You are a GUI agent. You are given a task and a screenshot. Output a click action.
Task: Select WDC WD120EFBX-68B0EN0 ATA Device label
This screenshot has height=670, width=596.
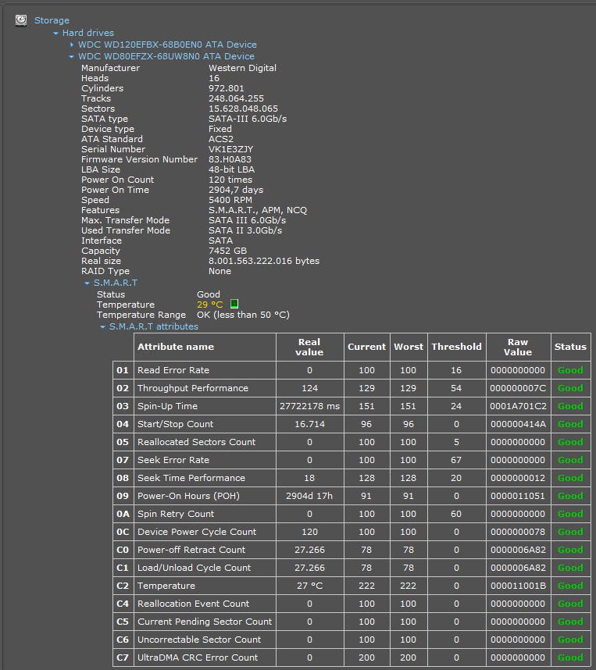pyautogui.click(x=167, y=45)
